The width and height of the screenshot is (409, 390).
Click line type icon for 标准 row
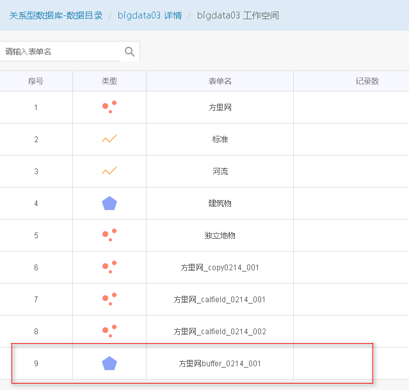pos(109,138)
